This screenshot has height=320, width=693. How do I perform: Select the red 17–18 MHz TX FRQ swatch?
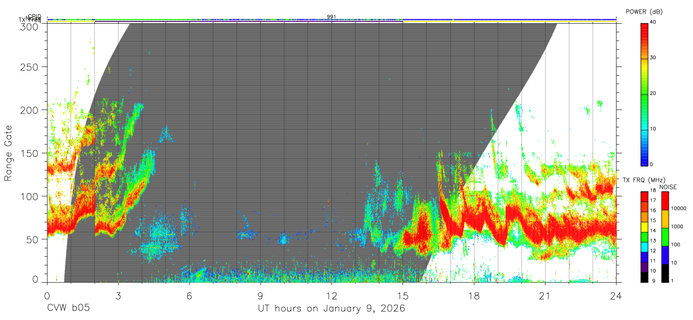pyautogui.click(x=644, y=197)
